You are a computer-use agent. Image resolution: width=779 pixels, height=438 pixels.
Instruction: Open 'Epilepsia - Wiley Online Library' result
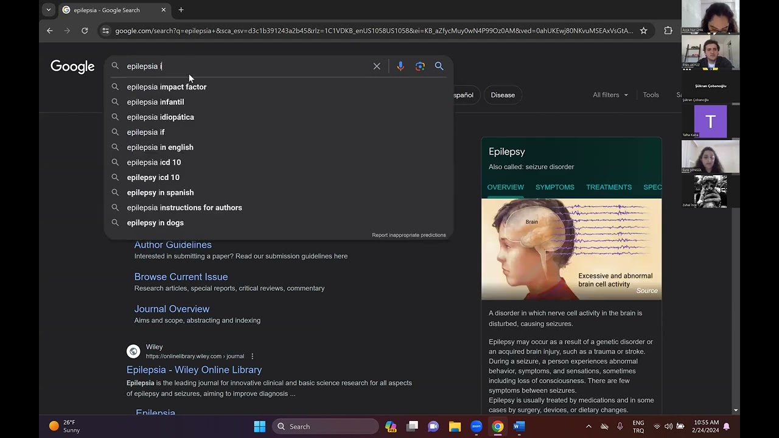(x=194, y=370)
